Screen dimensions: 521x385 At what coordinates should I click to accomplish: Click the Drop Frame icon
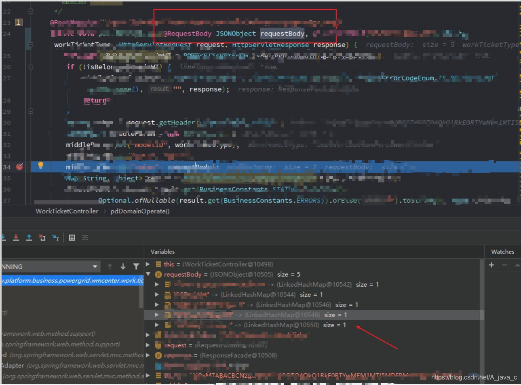42,237
